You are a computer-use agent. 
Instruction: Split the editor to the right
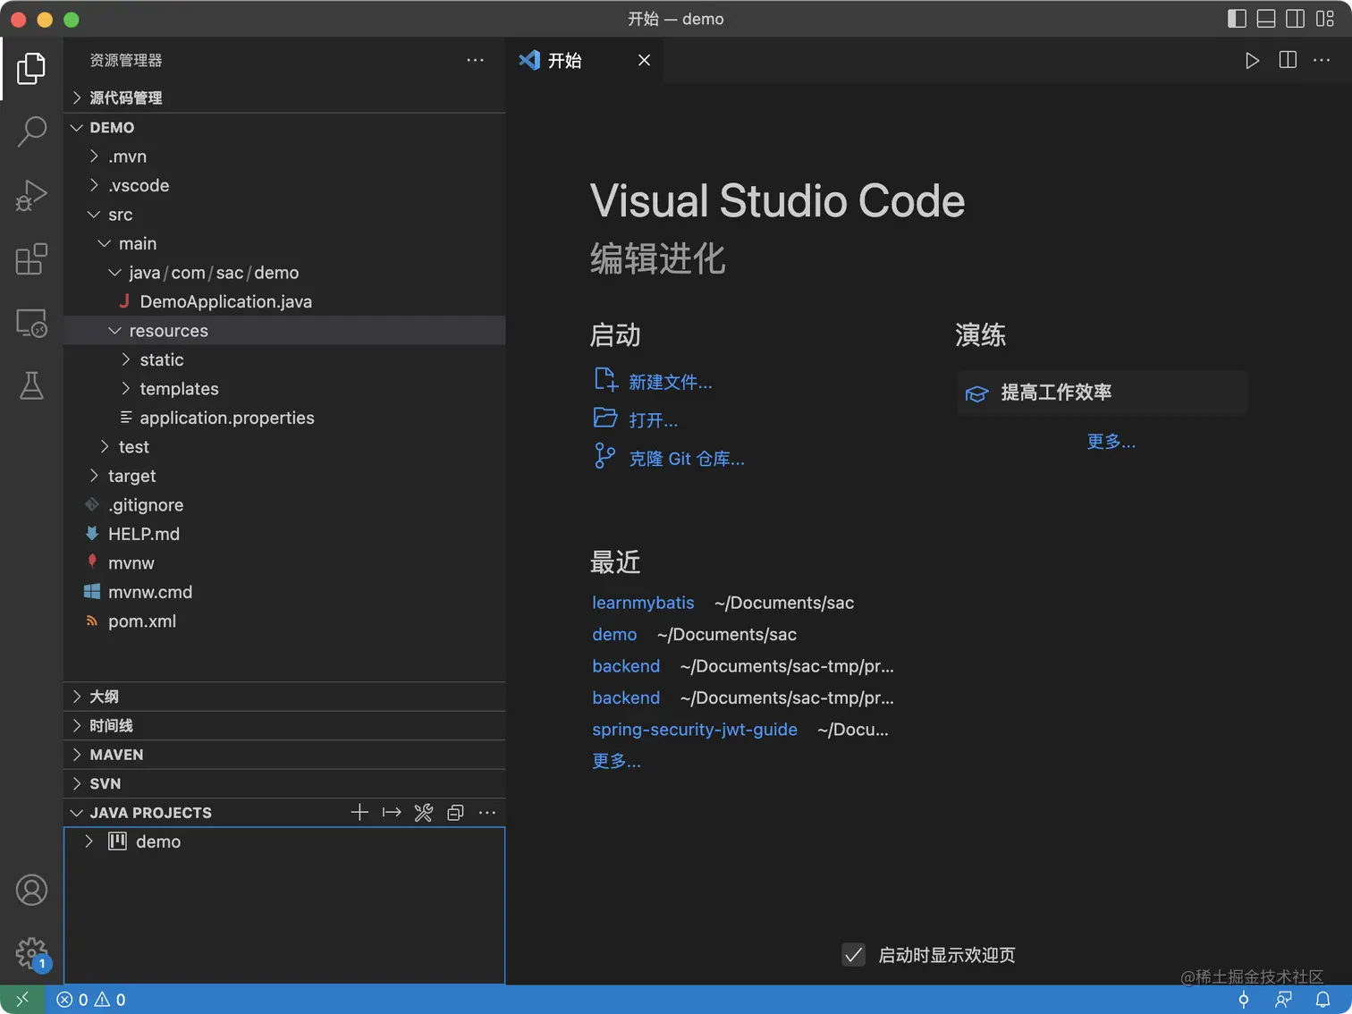click(1288, 60)
